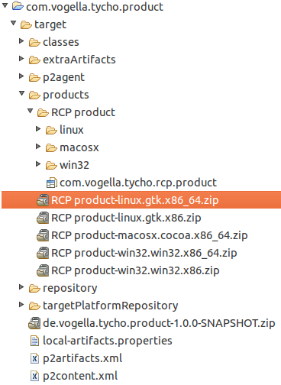The width and height of the screenshot is (281, 385).
Task: Click archive icon of RCP product-linux.gtk.x86.zip
Action: tap(43, 218)
